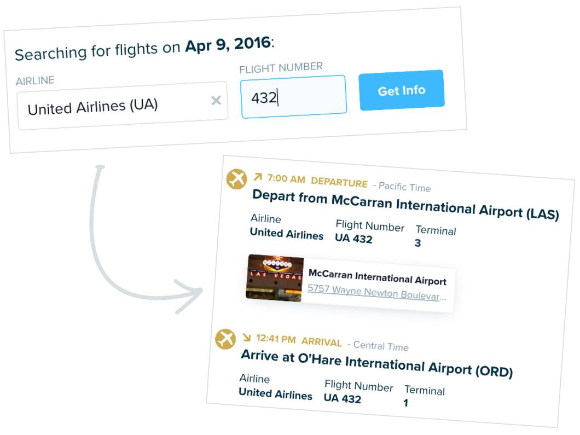Image resolution: width=580 pixels, height=435 pixels.
Task: Clear the airline field using the X icon
Action: click(216, 101)
